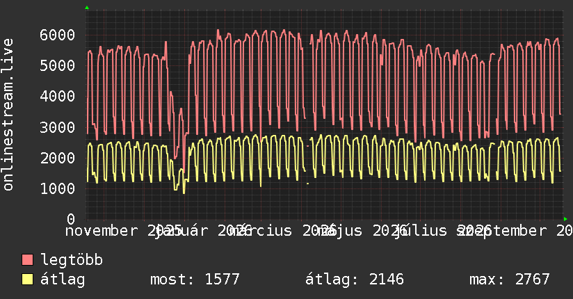Click the 0 y-axis label

click(71, 219)
